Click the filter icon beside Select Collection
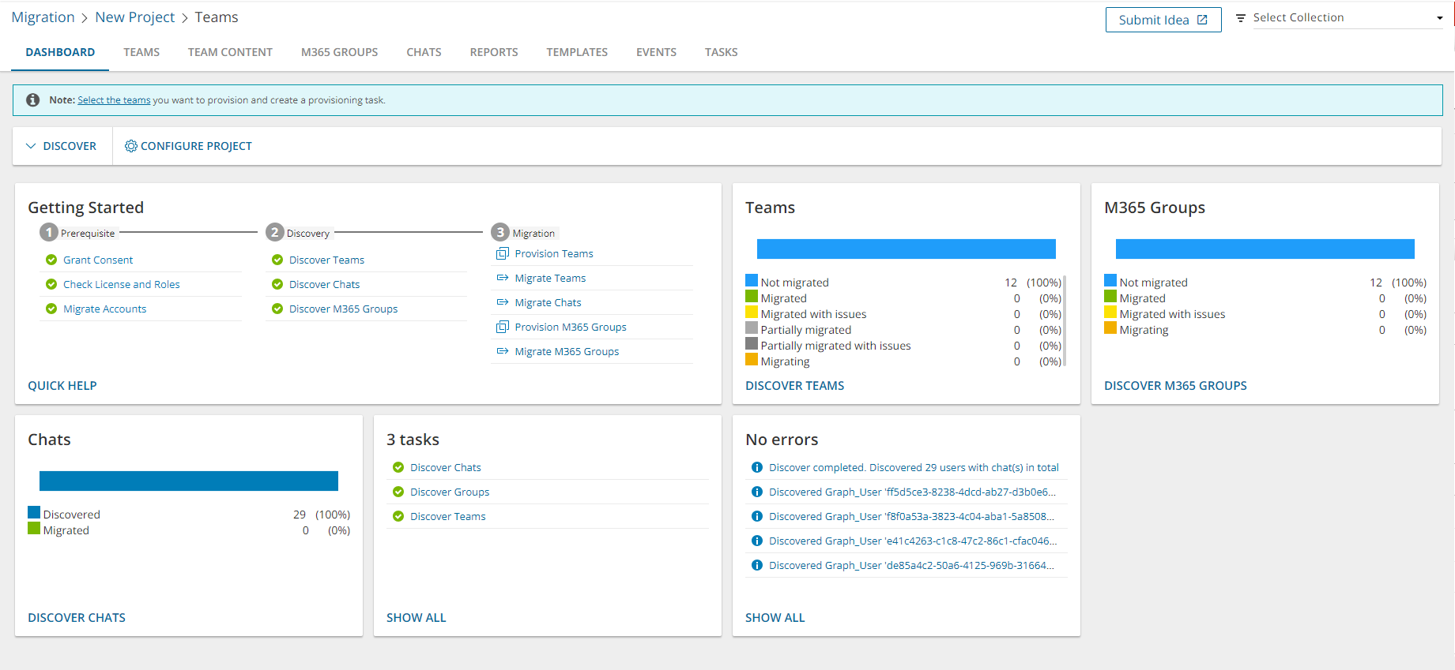The height and width of the screenshot is (670, 1455). click(x=1241, y=18)
